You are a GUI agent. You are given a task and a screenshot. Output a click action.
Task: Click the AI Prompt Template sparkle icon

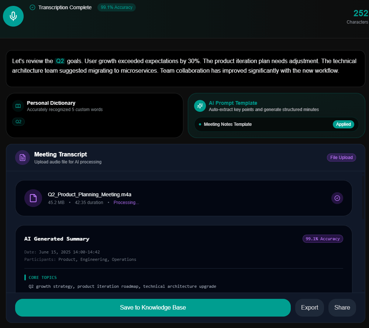[x=200, y=106]
